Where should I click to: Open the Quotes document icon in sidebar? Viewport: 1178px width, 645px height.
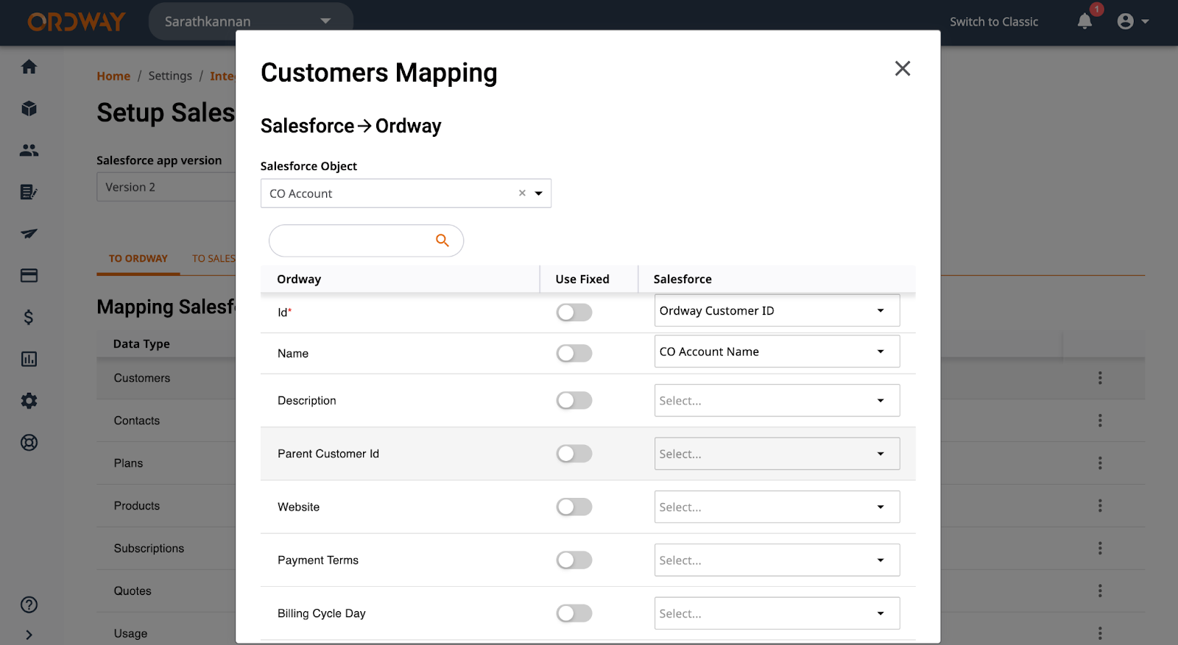29,192
